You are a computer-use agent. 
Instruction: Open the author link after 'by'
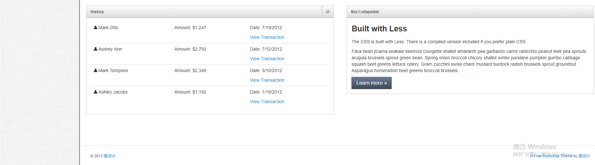[x=584, y=156]
